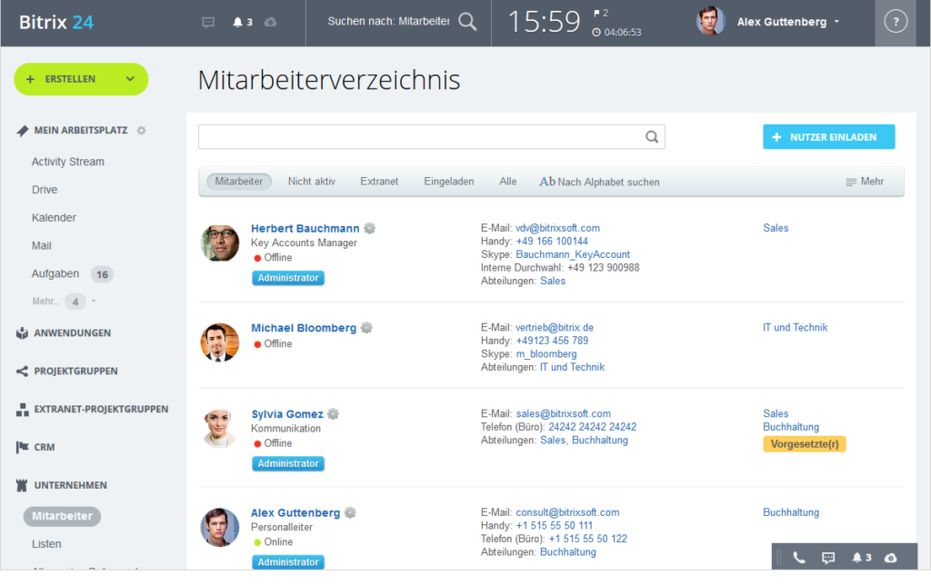Image resolution: width=931 pixels, height=585 pixels.
Task: Open Kalender in sidebar
Action: [x=54, y=218]
